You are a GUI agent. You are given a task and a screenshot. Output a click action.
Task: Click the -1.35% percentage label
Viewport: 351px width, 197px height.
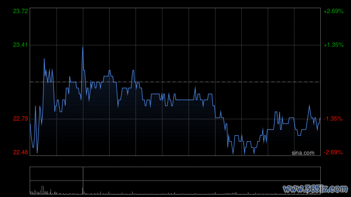click(x=333, y=119)
